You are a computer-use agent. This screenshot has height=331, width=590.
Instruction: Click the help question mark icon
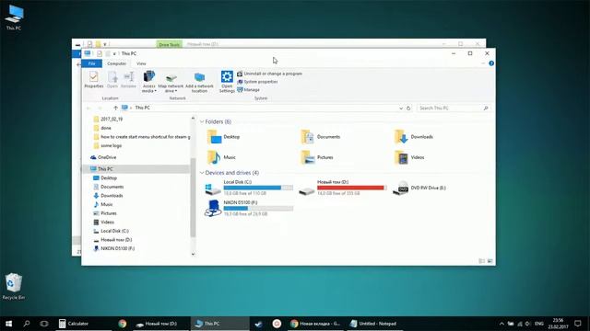[491, 63]
